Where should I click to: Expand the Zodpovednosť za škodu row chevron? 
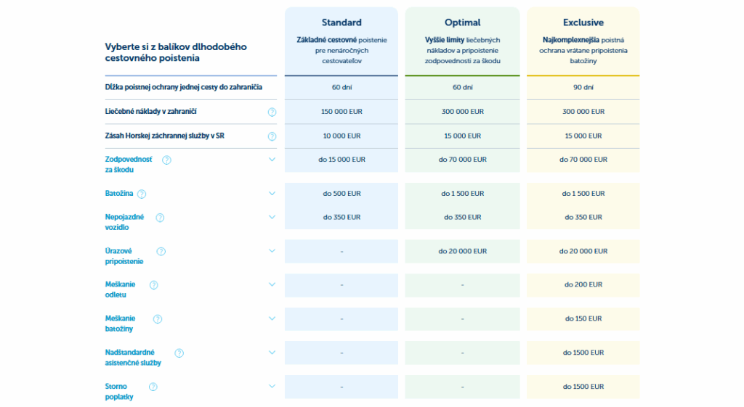272,159
